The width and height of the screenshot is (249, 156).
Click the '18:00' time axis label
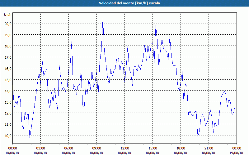coord(181,149)
